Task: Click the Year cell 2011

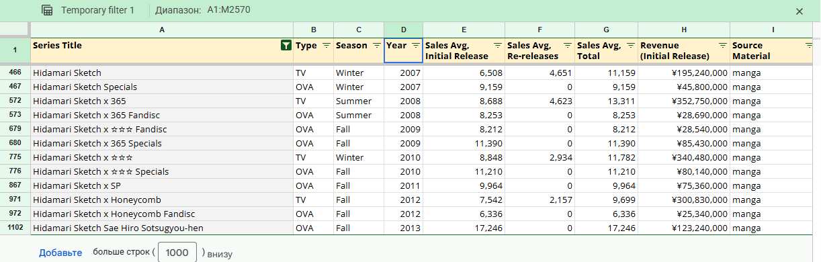Action: [x=403, y=185]
